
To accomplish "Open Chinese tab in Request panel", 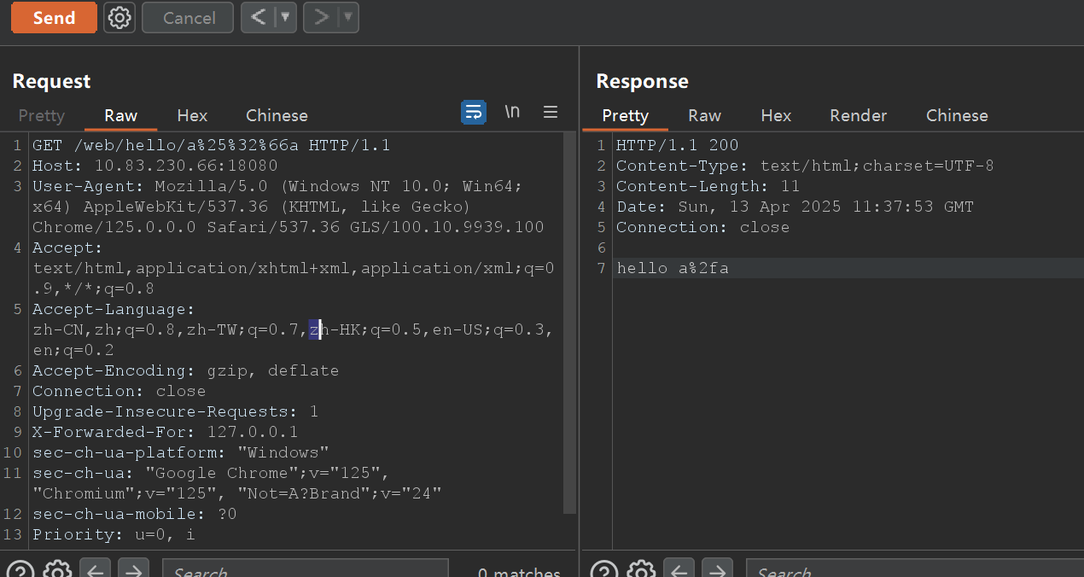I will pos(277,115).
